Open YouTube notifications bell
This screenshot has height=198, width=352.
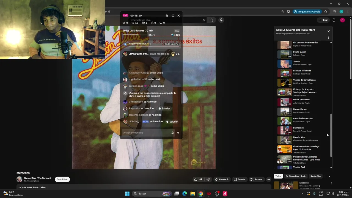[x=334, y=20]
